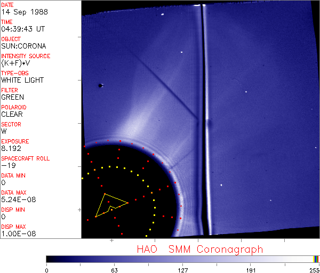Click the OBJECT label
This screenshot has width=320, height=273.
[11, 39]
